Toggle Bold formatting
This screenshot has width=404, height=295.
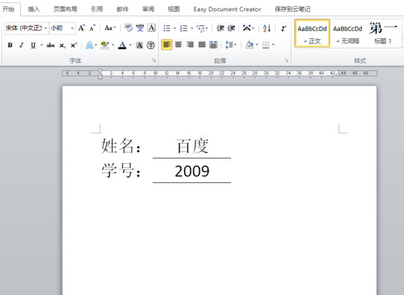point(10,45)
